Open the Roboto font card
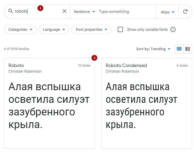This screenshot has height=153, width=194. tap(49, 103)
